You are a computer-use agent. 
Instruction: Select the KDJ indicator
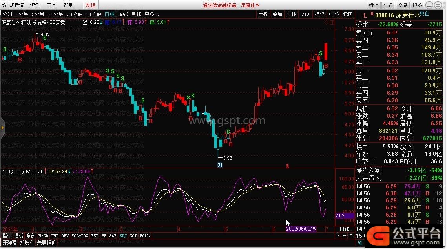(123, 236)
